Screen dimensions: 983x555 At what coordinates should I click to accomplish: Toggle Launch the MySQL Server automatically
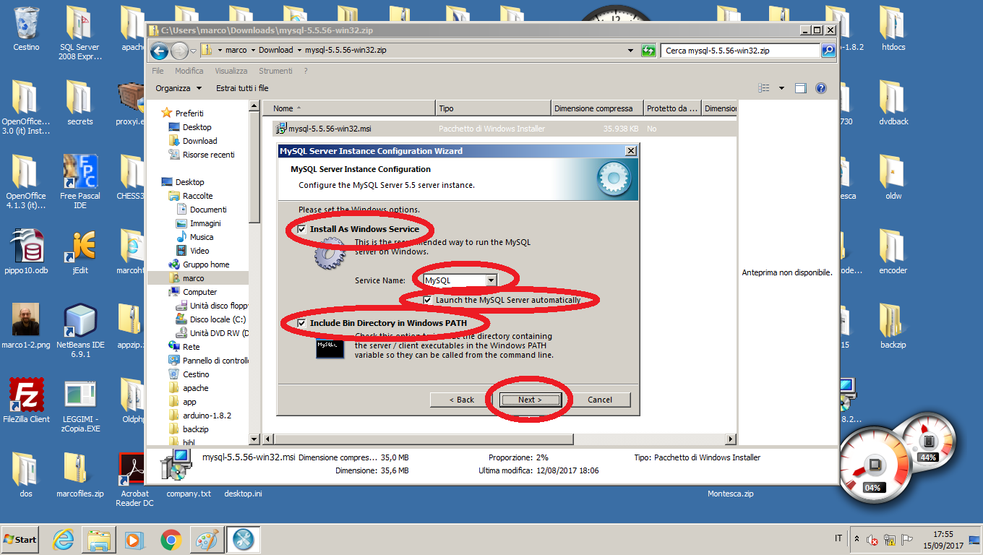pos(428,300)
